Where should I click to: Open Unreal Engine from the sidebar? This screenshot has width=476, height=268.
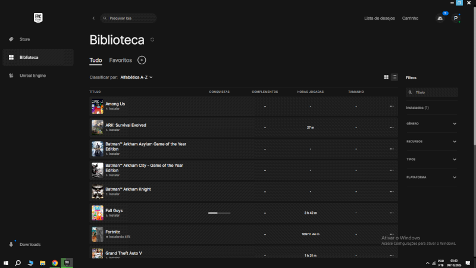pyautogui.click(x=32, y=76)
